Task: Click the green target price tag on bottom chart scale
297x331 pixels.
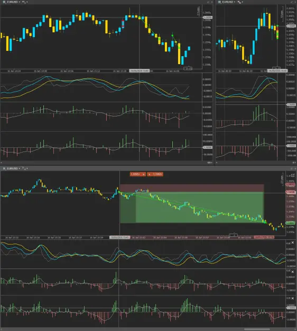Action: click(x=290, y=223)
